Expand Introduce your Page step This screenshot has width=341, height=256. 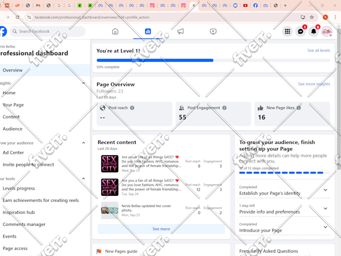pos(325,227)
